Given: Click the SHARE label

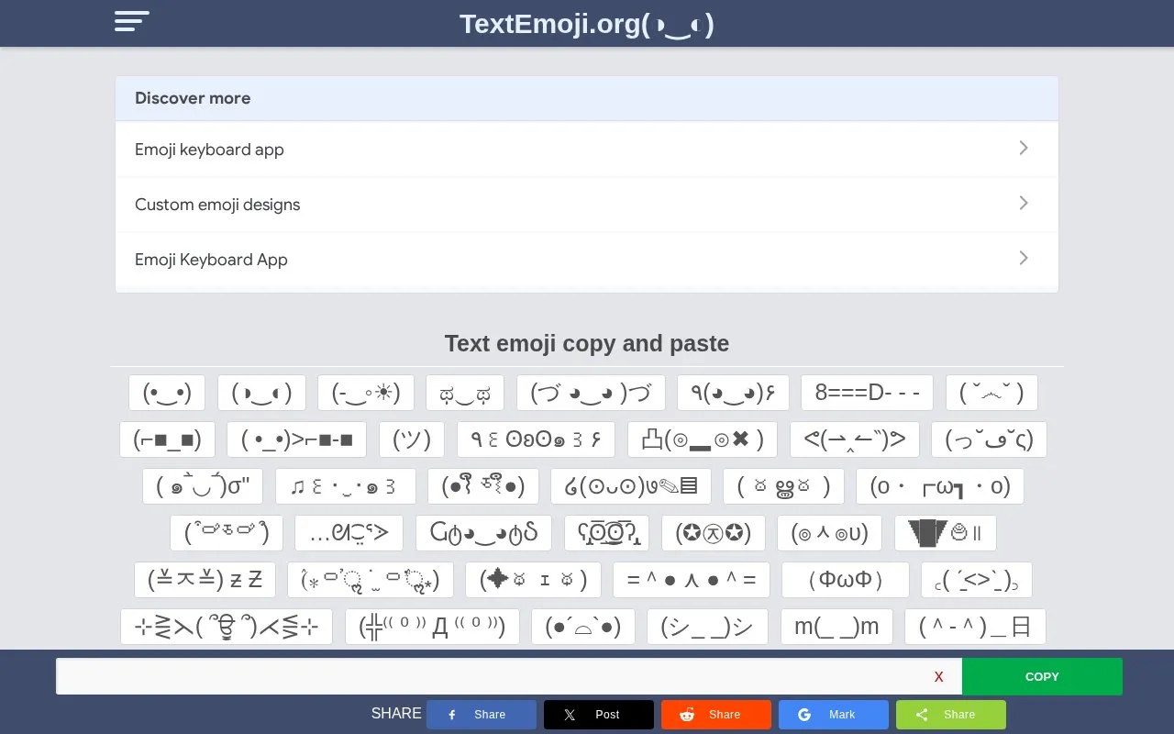Looking at the screenshot, I should 396,714.
